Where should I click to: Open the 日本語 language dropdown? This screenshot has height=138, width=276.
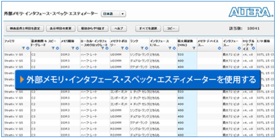(x=113, y=14)
